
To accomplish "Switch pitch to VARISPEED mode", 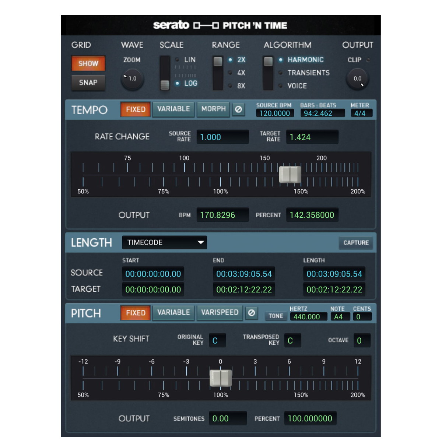I will [x=220, y=313].
